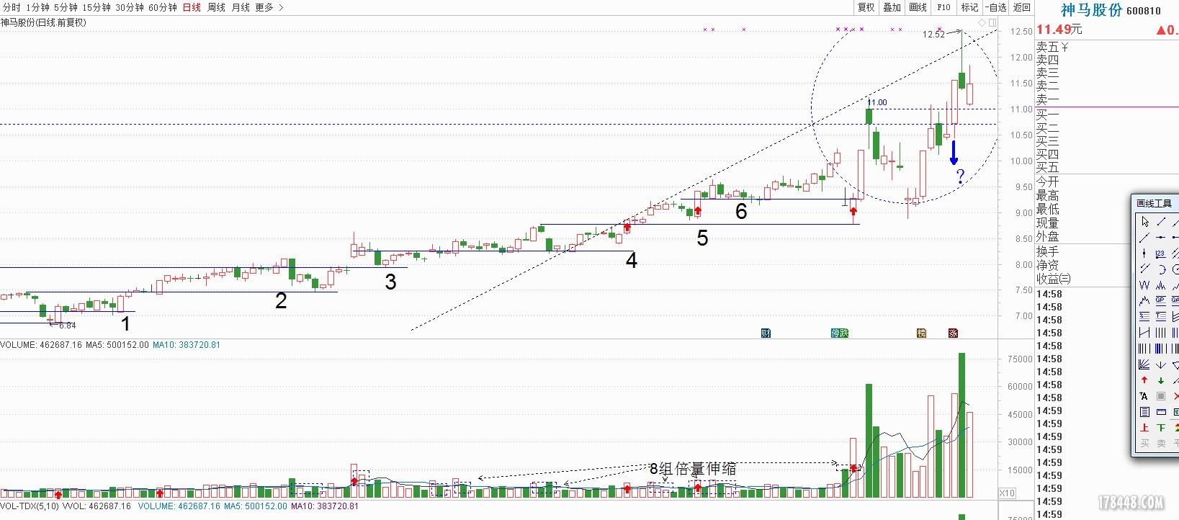Choose the 123 wave numbering tool
The height and width of the screenshot is (520, 1179).
pos(1161,253)
